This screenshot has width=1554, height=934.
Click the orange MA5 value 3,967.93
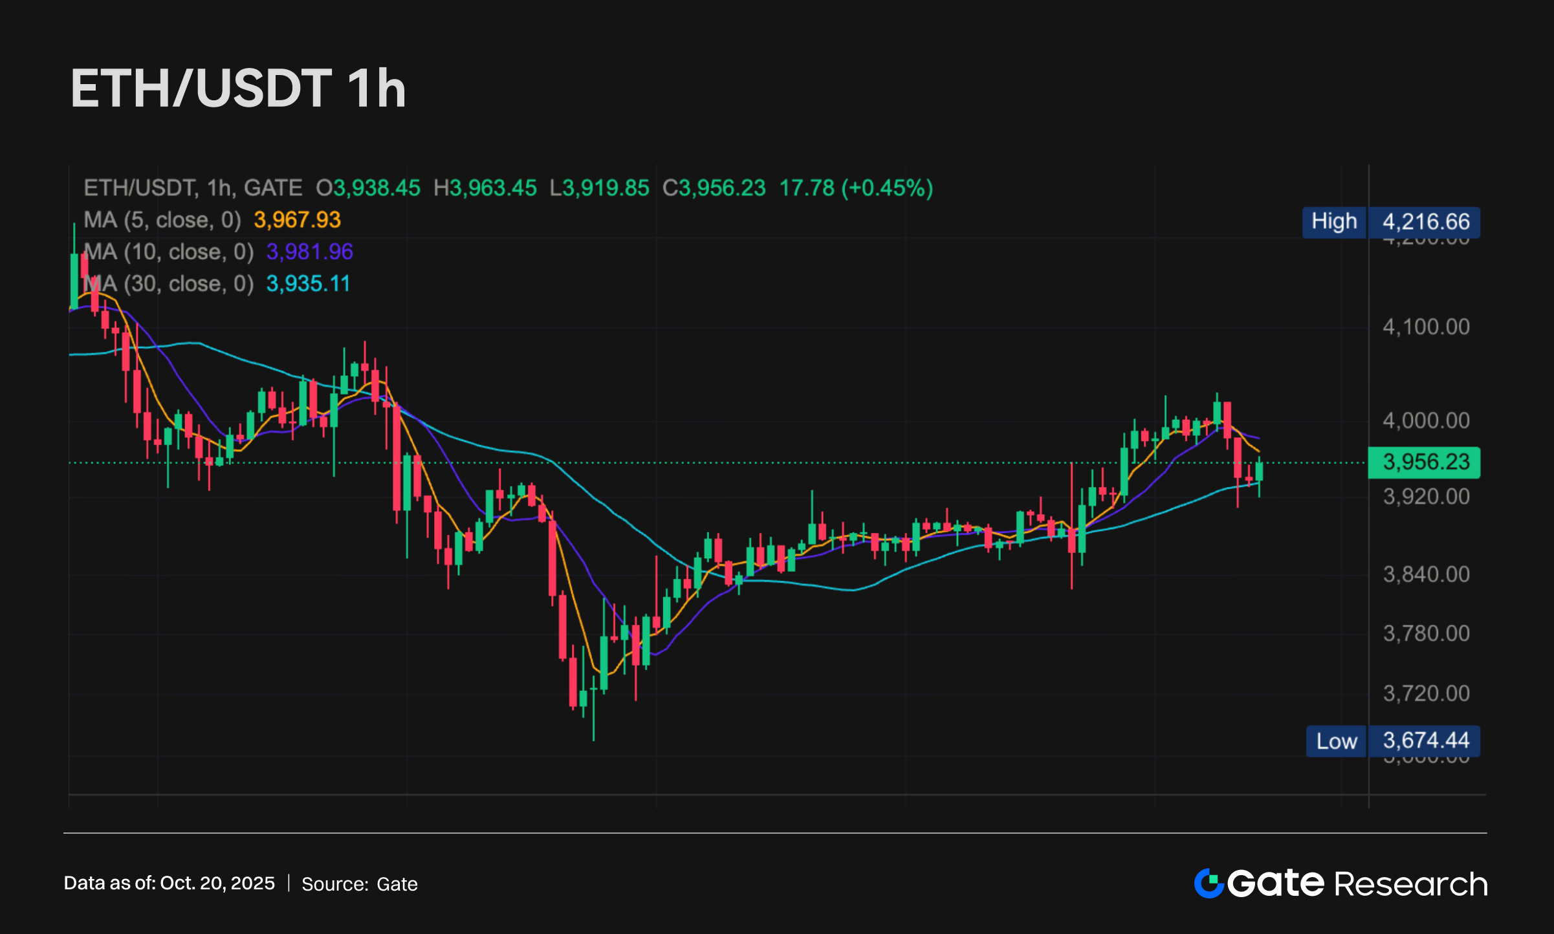point(297,221)
